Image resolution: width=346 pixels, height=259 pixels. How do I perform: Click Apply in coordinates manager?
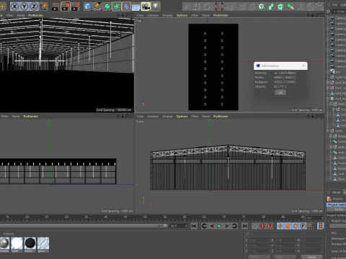pos(311,257)
